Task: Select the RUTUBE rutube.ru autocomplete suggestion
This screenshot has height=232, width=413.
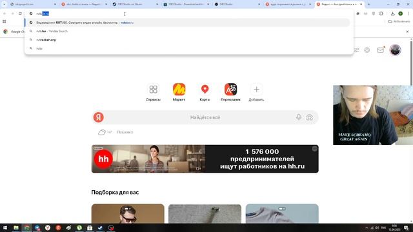Action: (x=187, y=23)
